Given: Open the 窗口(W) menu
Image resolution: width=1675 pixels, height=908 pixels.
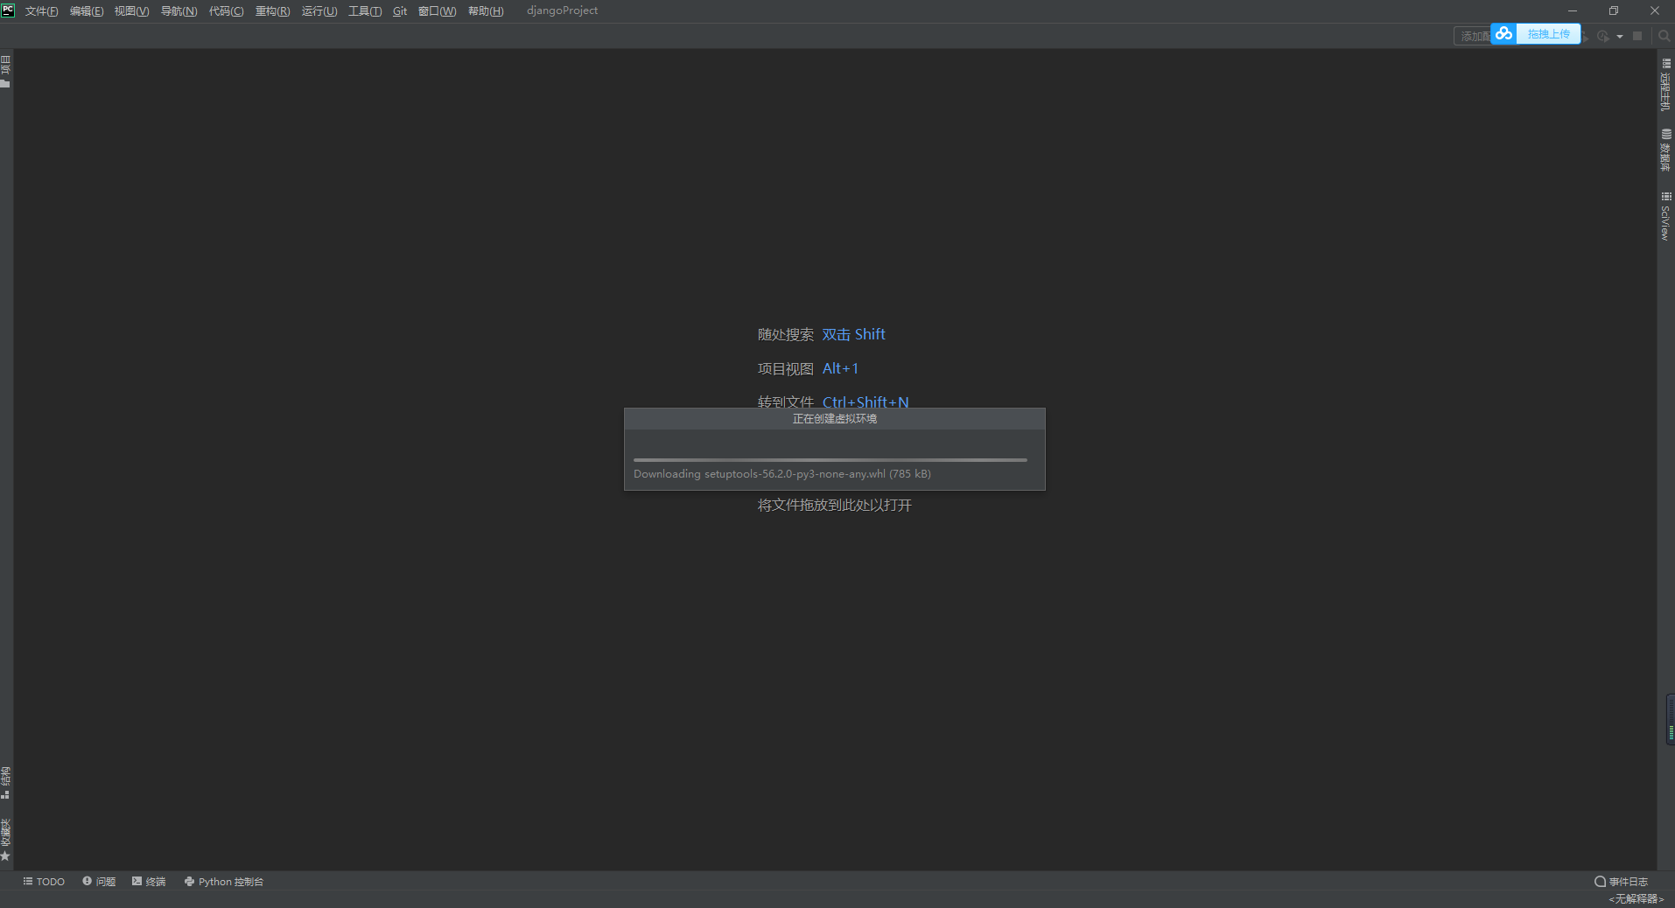Looking at the screenshot, I should [437, 11].
